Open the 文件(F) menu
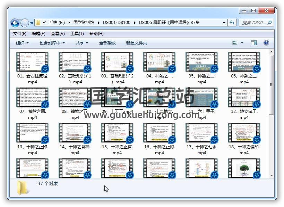 coord(19,34)
